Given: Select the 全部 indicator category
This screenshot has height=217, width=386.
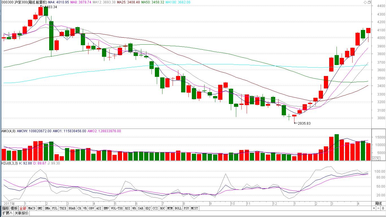Looking at the screenshot, I should tap(23, 208).
